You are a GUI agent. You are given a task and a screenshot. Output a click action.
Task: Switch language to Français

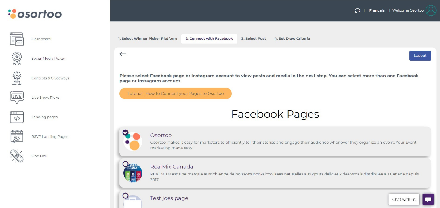(377, 10)
